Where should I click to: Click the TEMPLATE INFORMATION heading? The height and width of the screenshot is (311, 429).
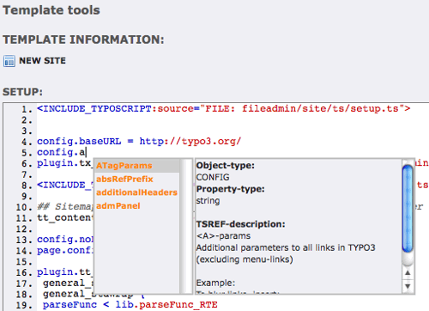[x=83, y=40]
